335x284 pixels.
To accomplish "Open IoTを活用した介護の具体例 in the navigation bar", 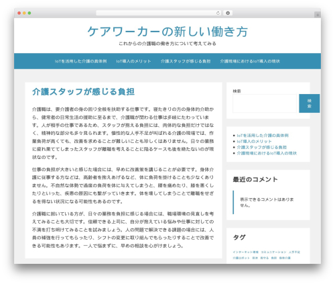I will tap(80, 61).
